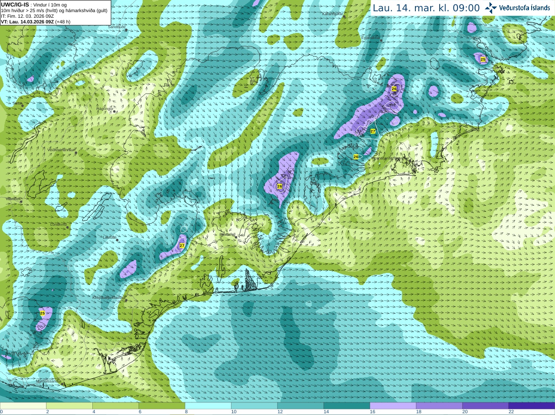Click the "Kirkjubæjarklaustur" place name label
This screenshot has height=415, width=555.
[x=109, y=298]
